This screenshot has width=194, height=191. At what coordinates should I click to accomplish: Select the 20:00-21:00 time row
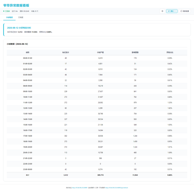coord(97,152)
